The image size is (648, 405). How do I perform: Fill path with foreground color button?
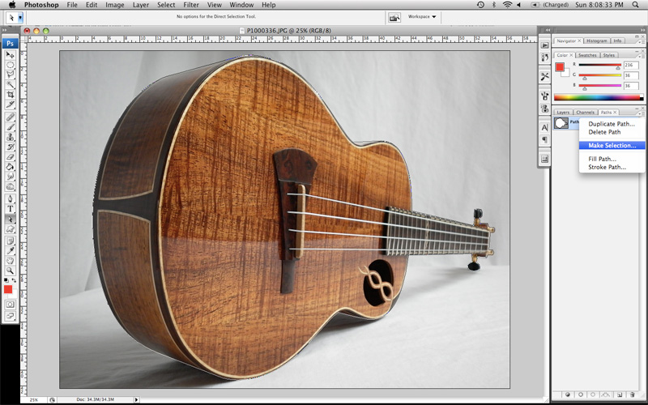click(x=568, y=394)
